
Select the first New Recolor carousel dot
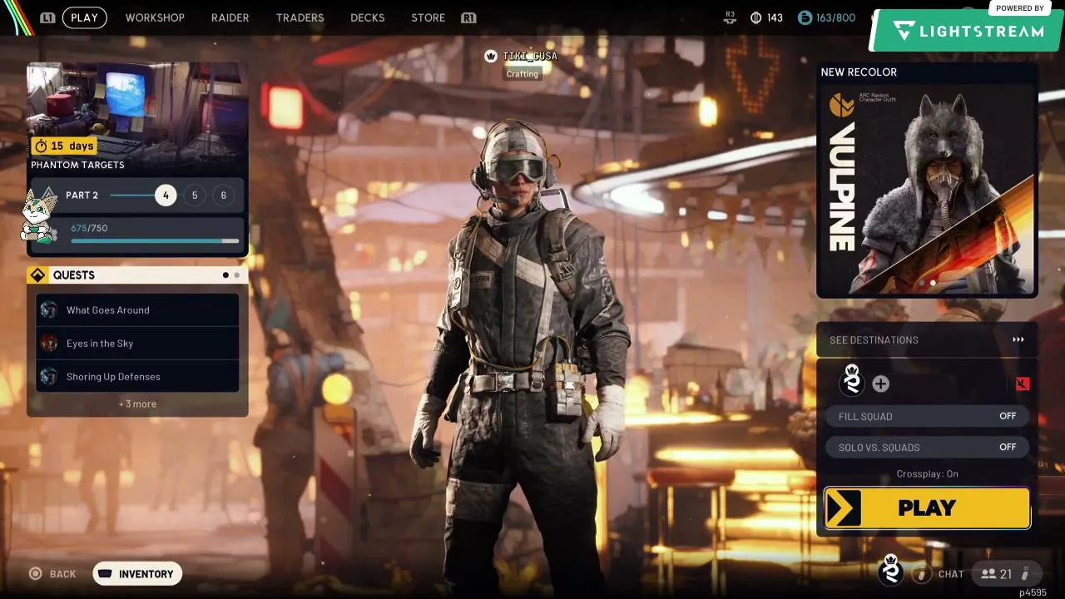click(x=922, y=283)
